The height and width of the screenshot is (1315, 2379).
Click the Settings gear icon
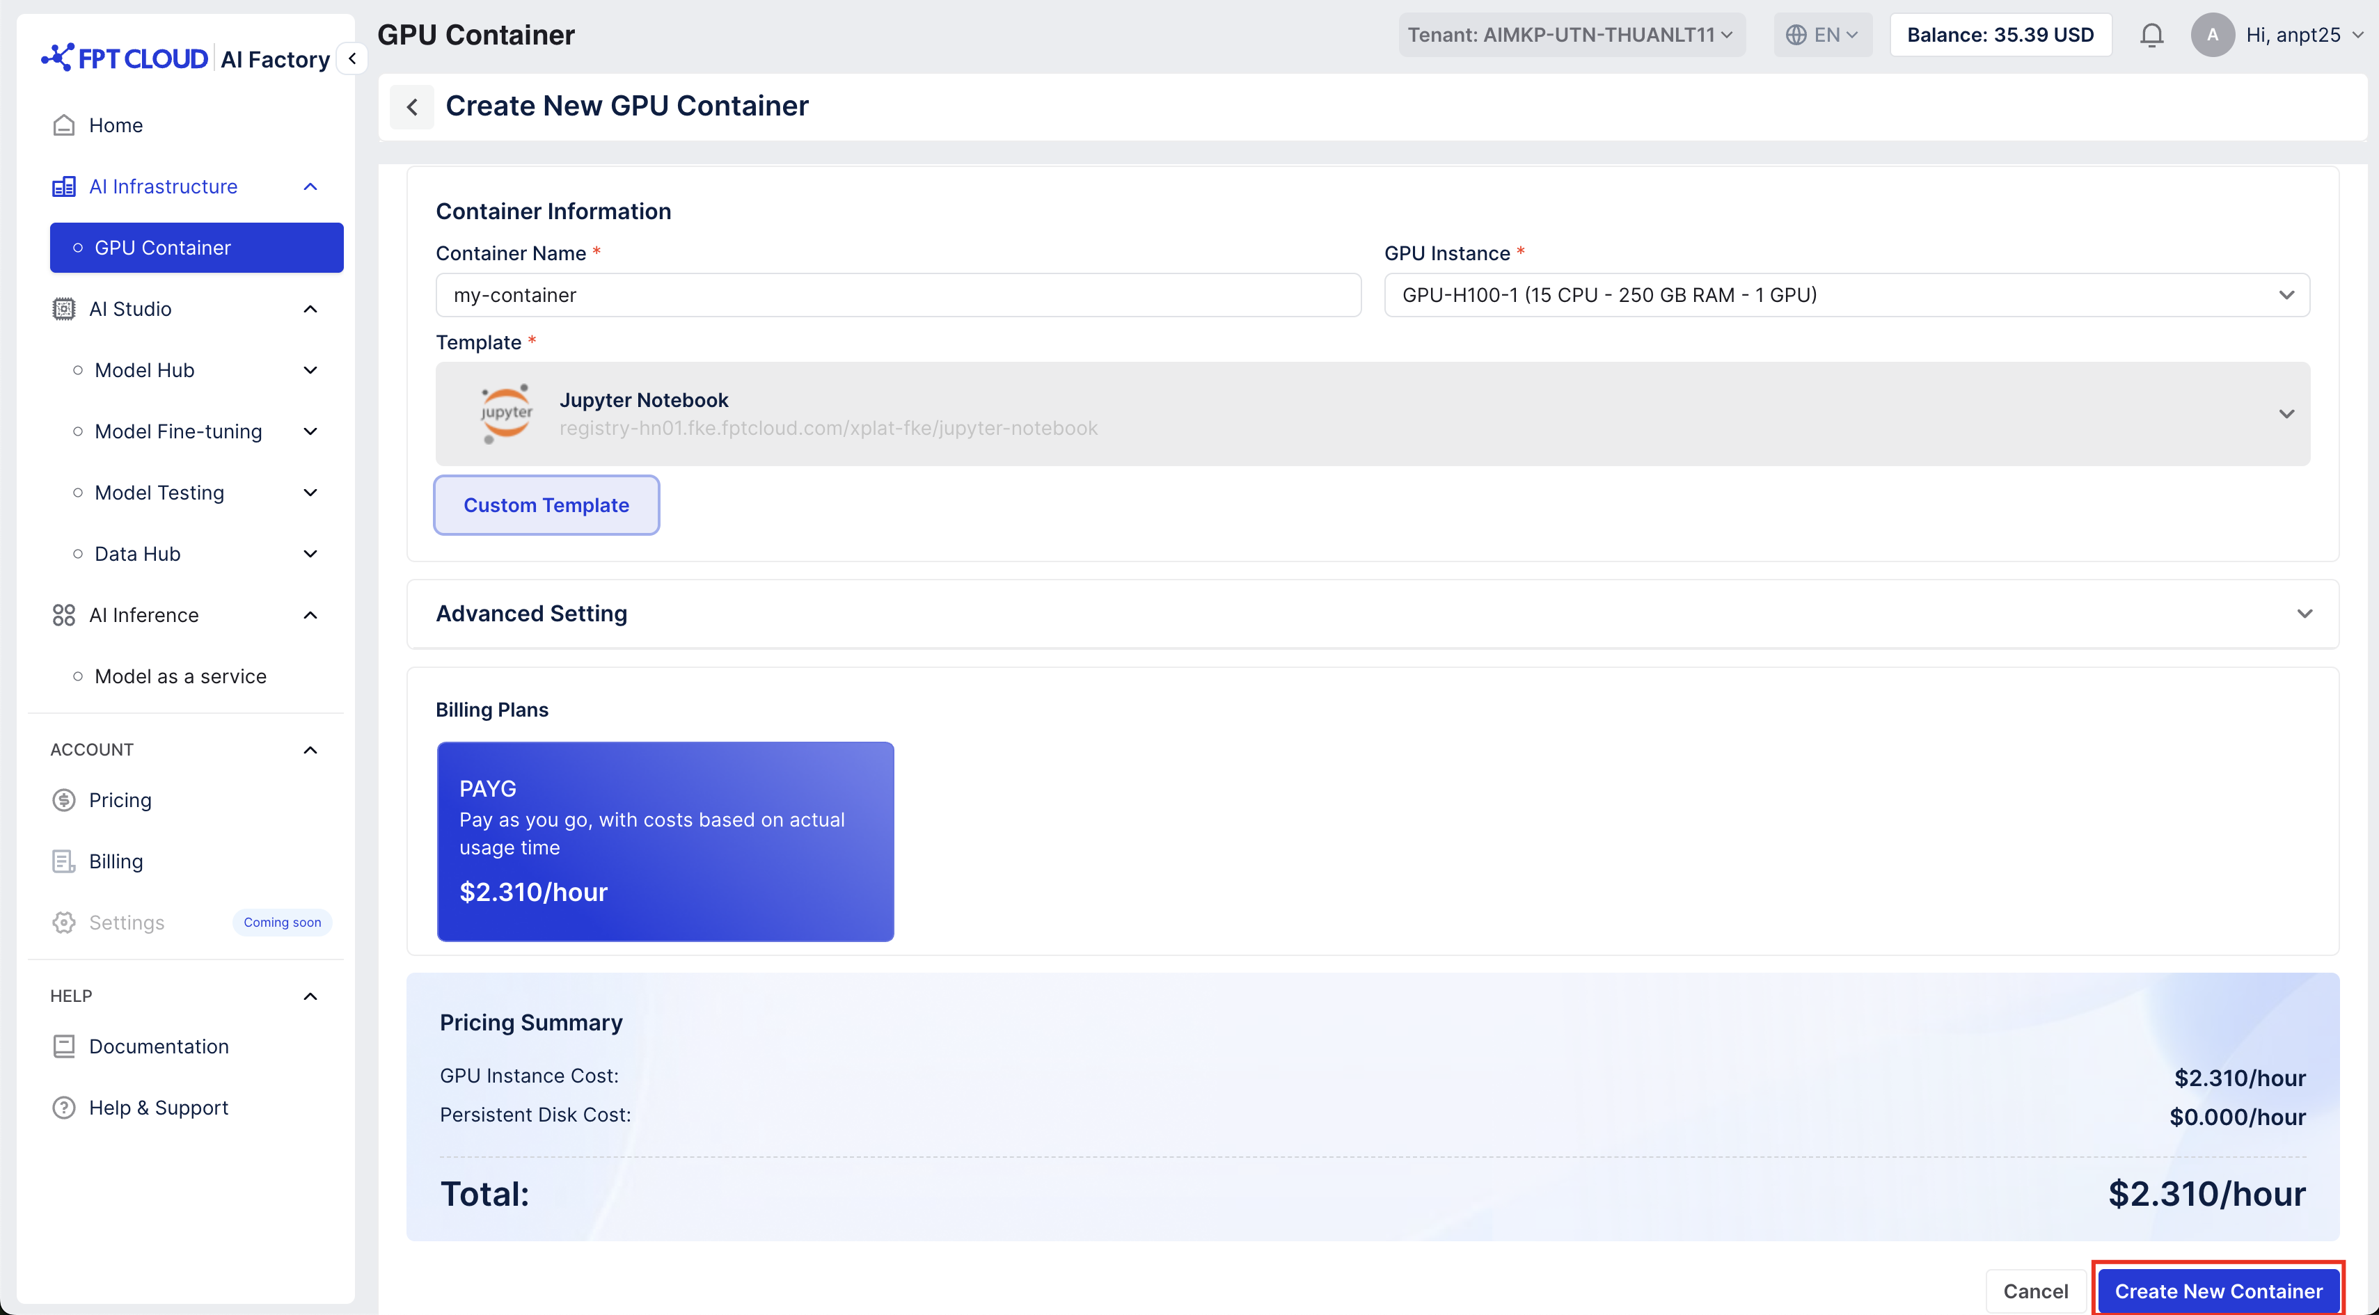(x=64, y=923)
